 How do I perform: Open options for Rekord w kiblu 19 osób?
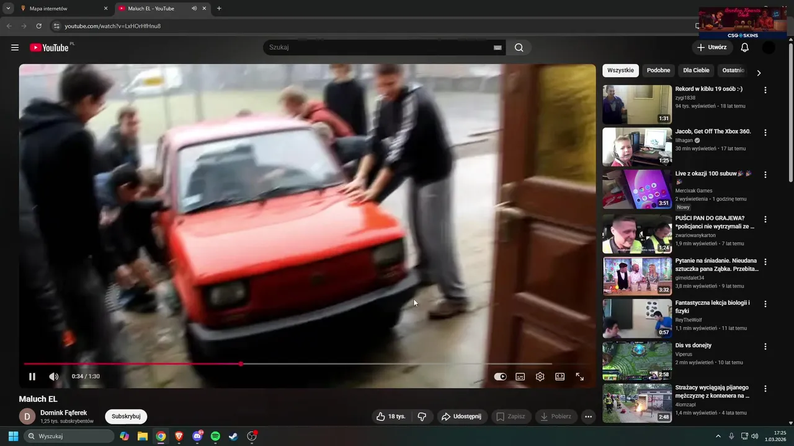pos(765,90)
